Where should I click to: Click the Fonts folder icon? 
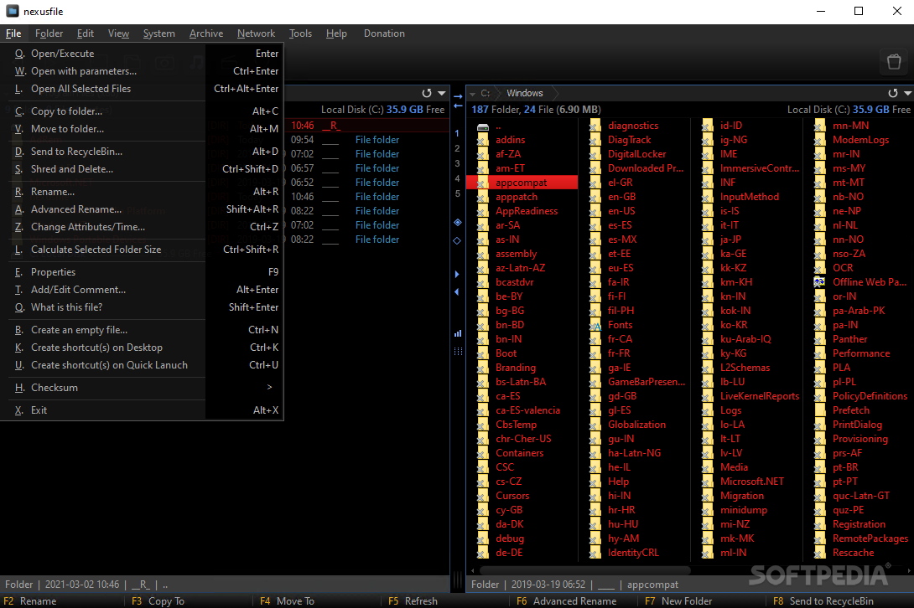(595, 325)
